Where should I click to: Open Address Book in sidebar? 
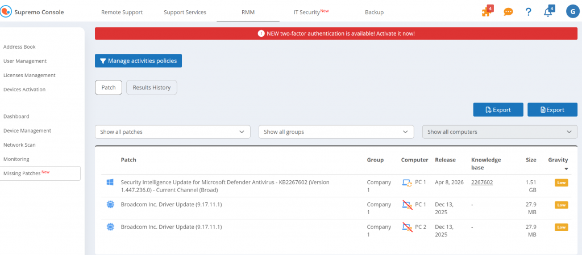[x=20, y=47]
